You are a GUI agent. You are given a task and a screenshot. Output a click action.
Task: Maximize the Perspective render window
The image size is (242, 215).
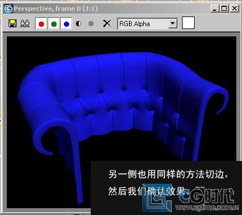tap(224, 9)
